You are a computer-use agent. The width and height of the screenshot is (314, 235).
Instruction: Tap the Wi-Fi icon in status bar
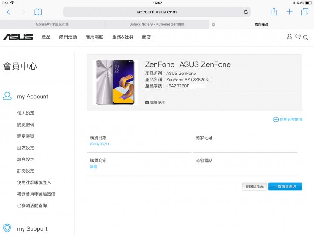tap(12, 3)
